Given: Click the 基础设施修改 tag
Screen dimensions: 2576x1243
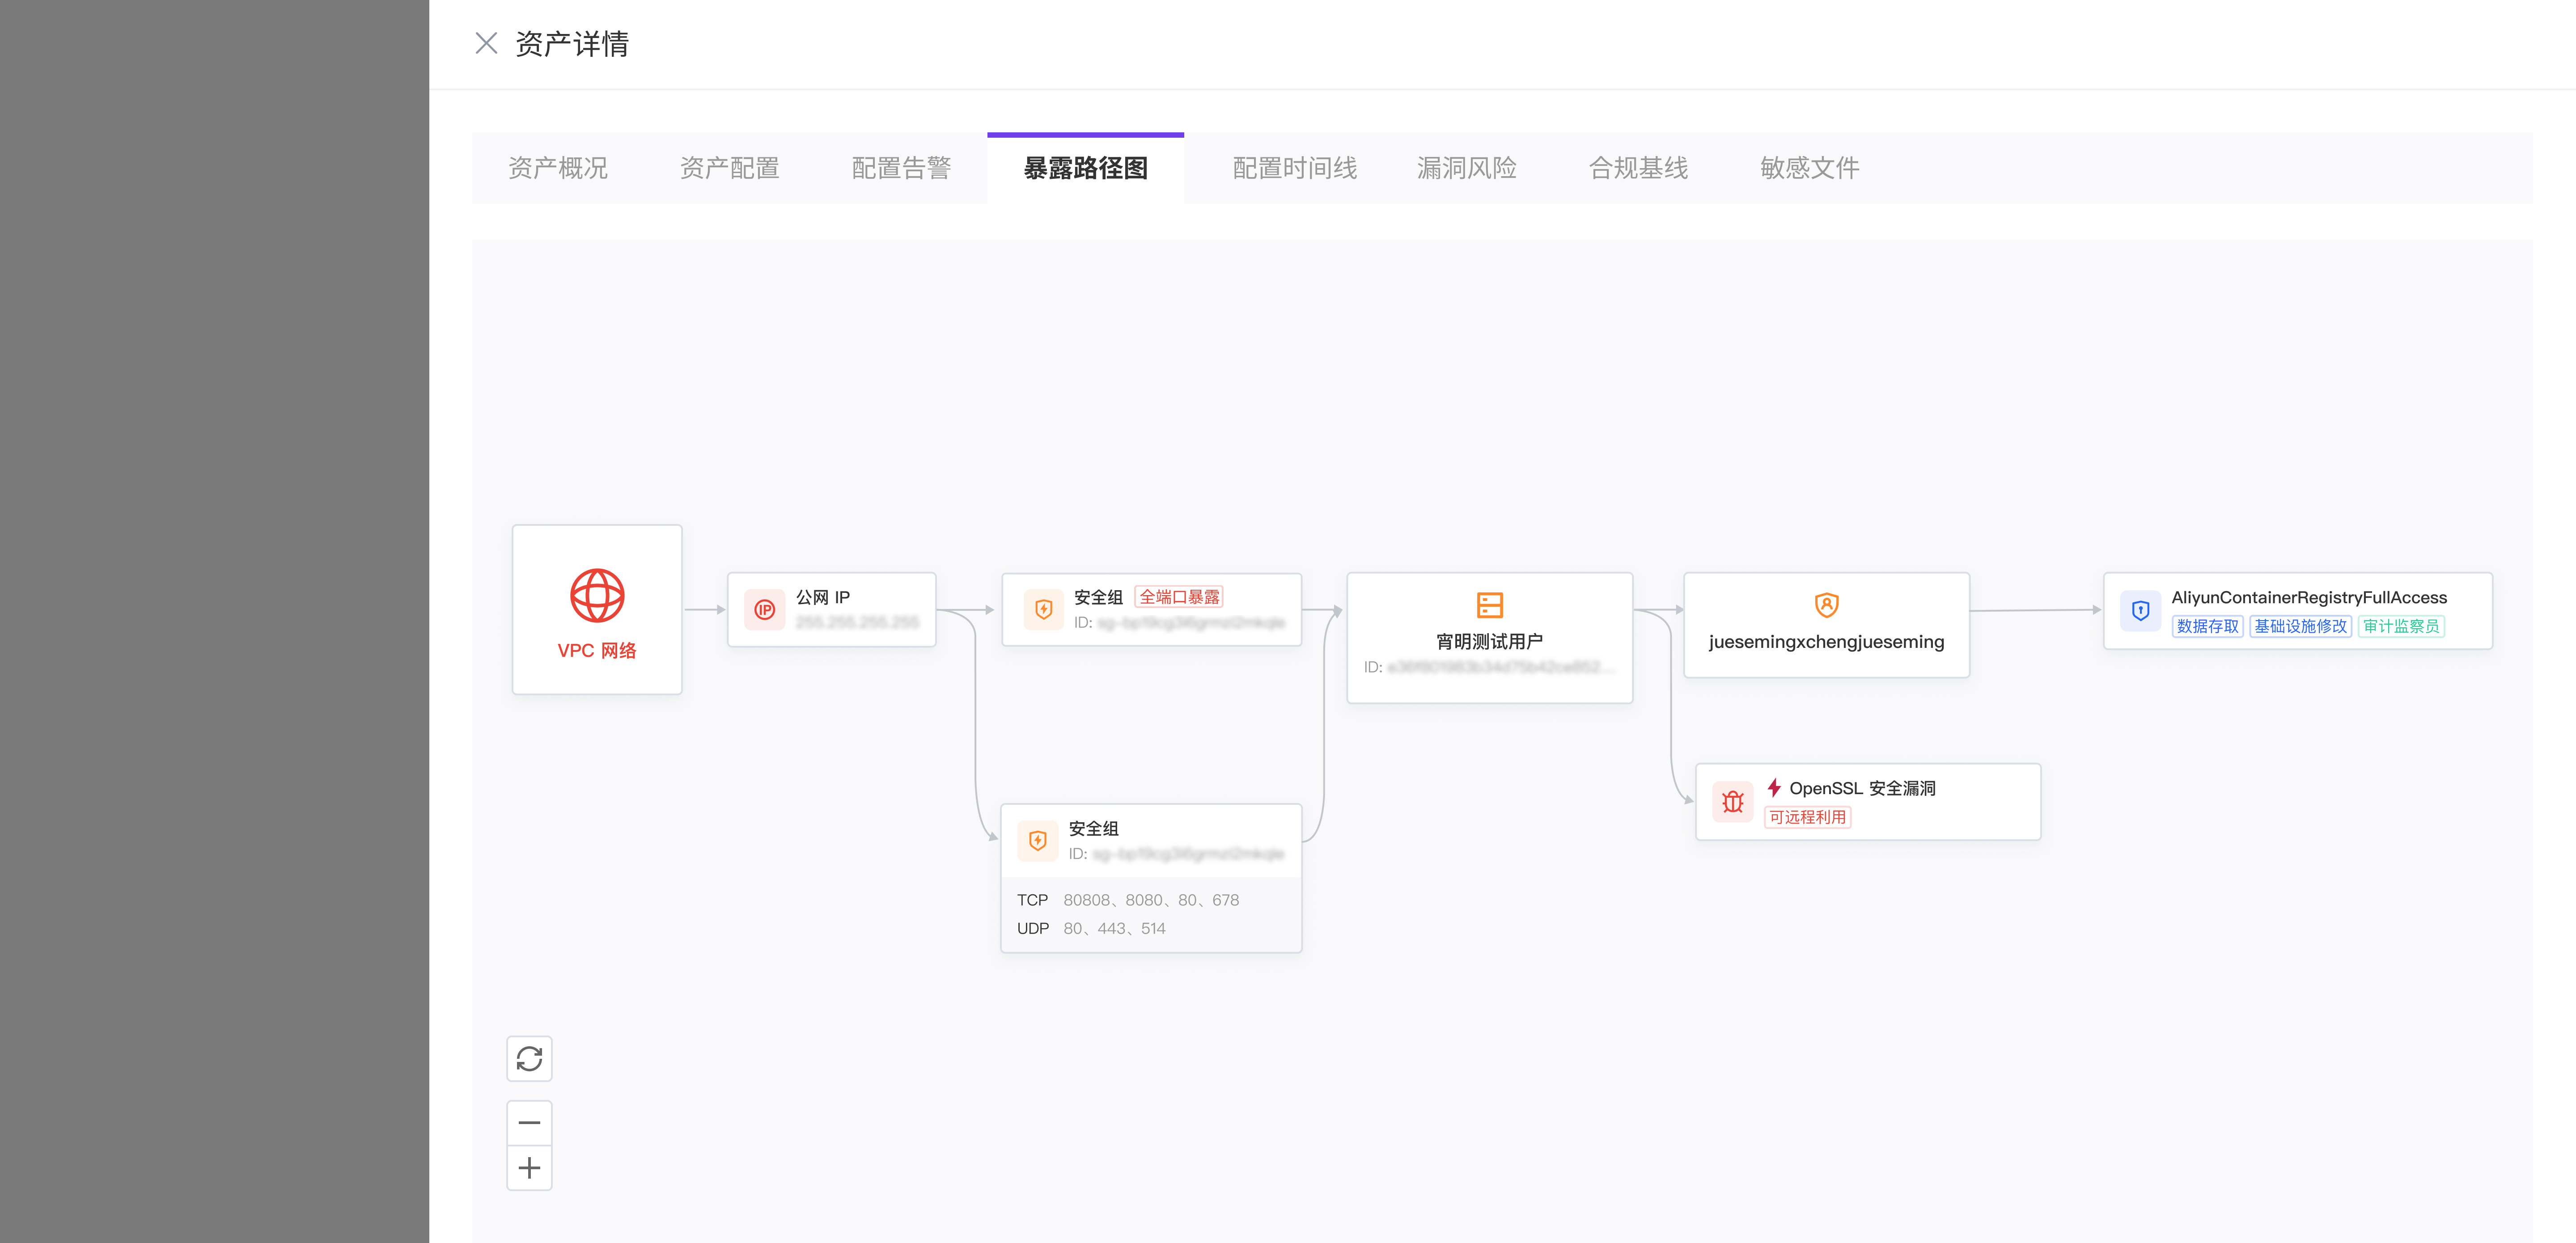Looking at the screenshot, I should click(x=2300, y=626).
